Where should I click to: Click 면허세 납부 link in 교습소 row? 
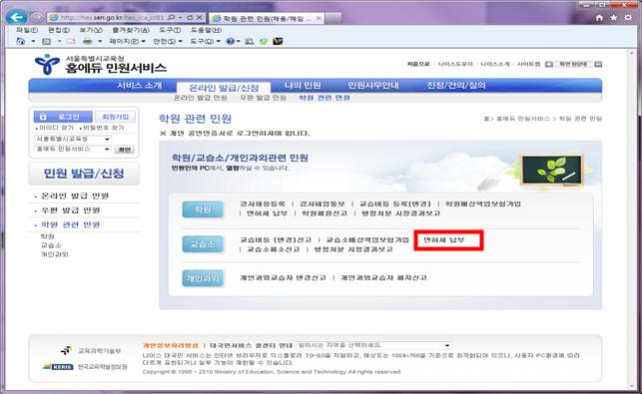(x=444, y=239)
